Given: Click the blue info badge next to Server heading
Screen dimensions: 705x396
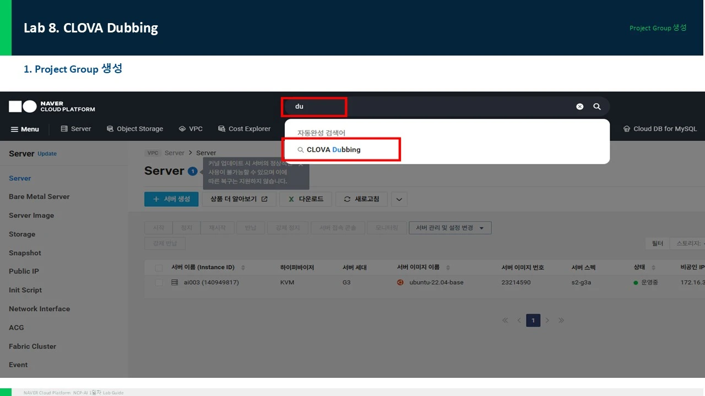Looking at the screenshot, I should coord(192,171).
